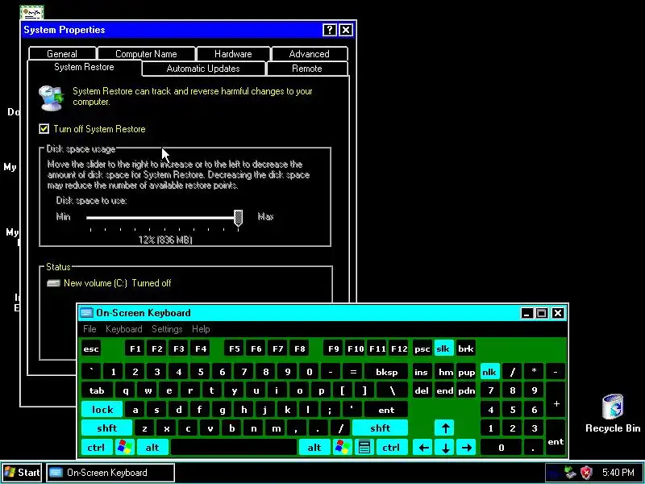Click the disk space slider thumb

point(238,218)
